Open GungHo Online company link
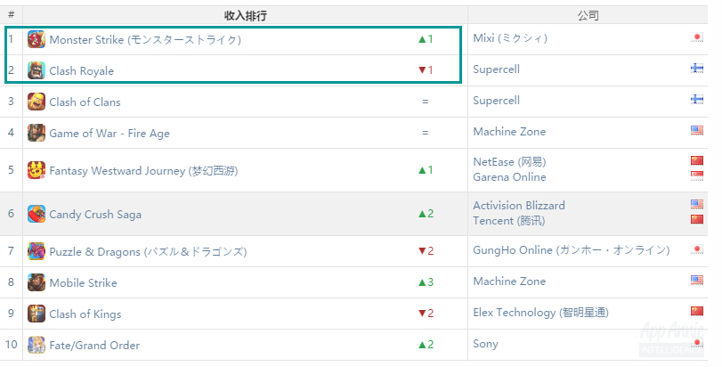722x367 pixels. click(571, 250)
